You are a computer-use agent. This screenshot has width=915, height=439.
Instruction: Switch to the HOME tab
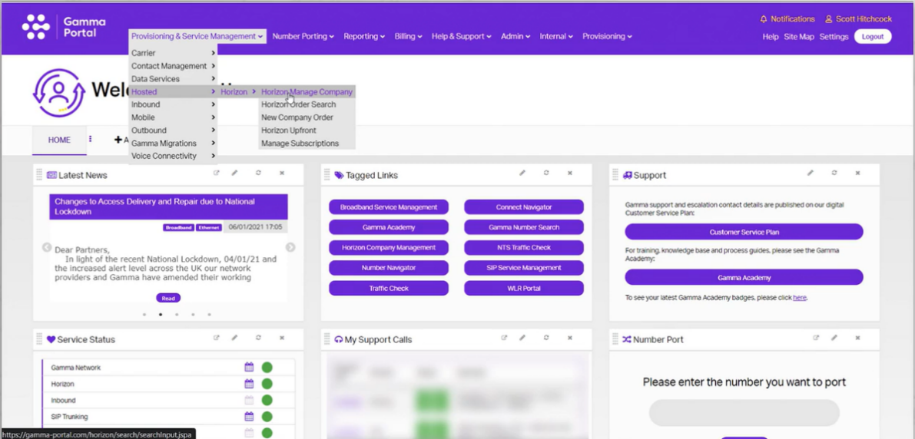click(x=59, y=140)
